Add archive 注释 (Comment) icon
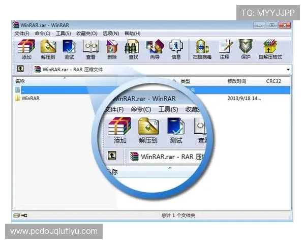305x244 pixels. click(x=224, y=48)
